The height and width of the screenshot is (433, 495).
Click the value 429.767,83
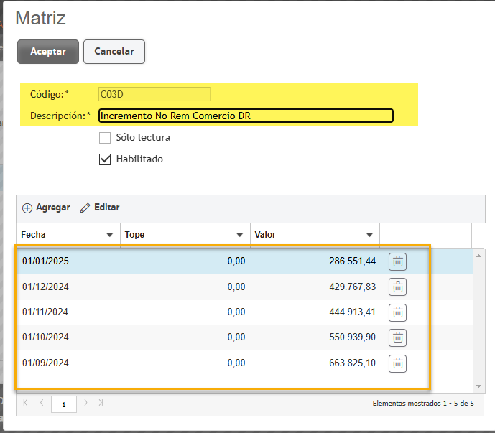coord(352,287)
